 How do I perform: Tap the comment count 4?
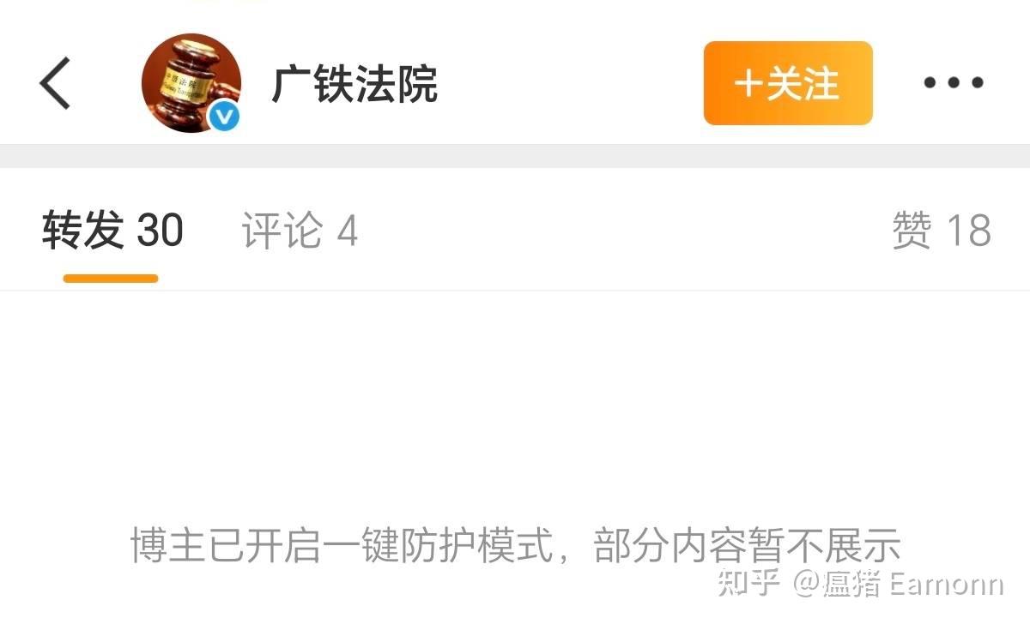pos(347,231)
